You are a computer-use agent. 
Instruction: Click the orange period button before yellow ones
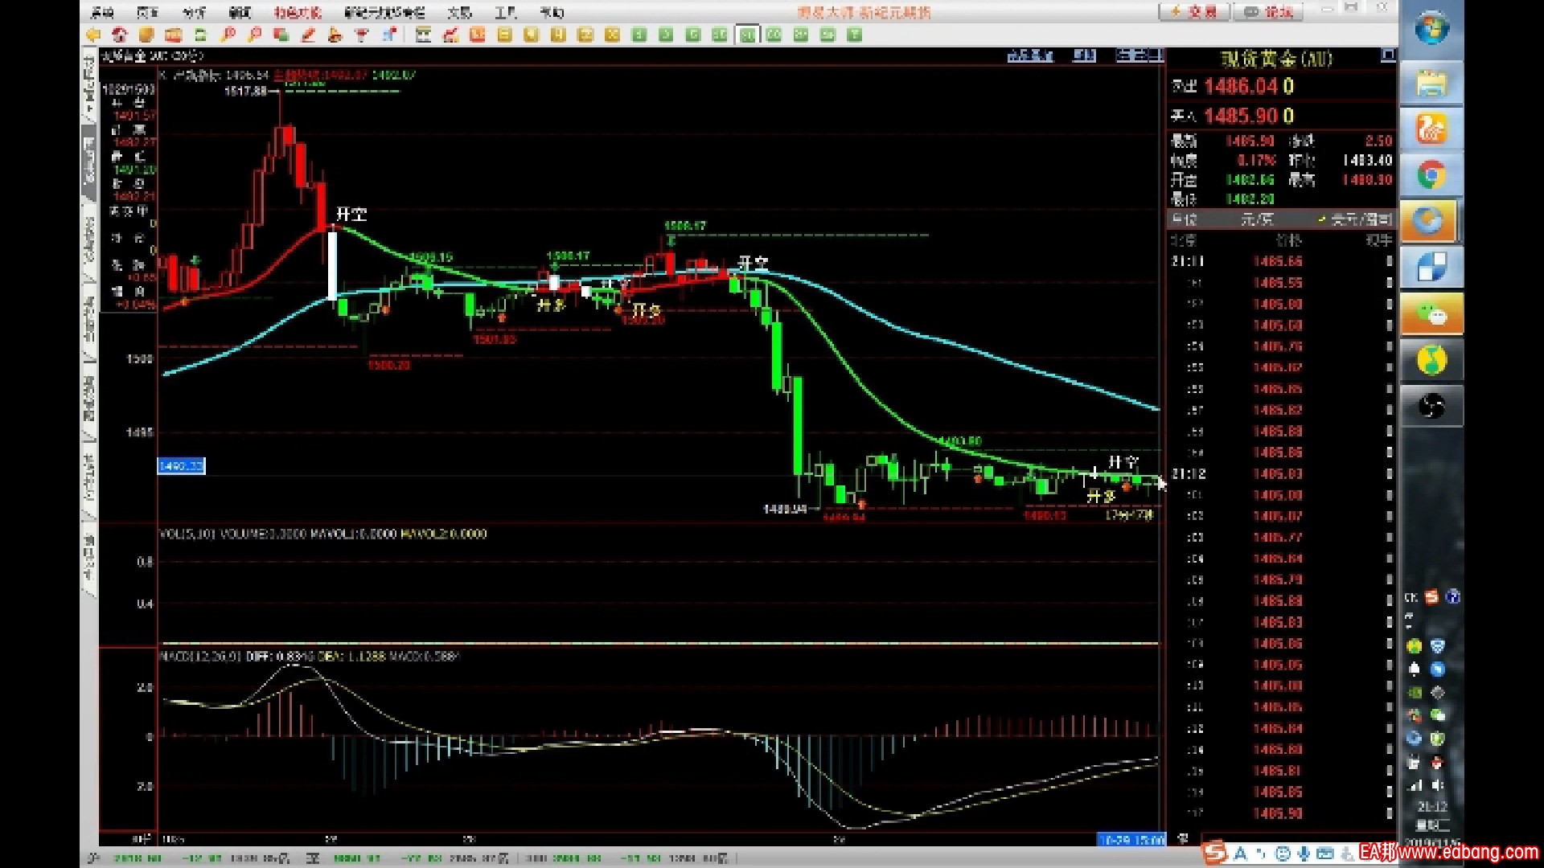(478, 35)
